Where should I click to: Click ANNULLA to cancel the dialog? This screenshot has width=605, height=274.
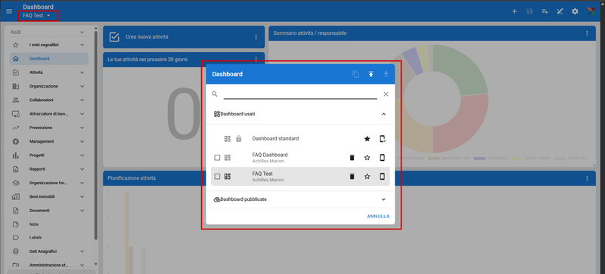coord(378,217)
